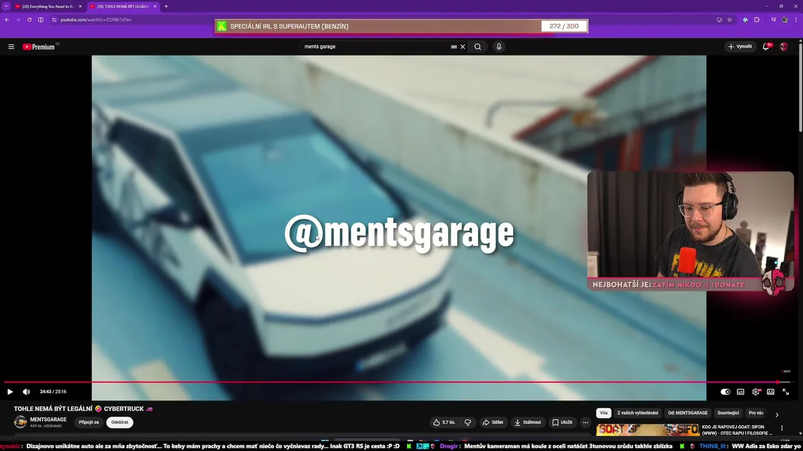Open a new browser tab

pyautogui.click(x=166, y=6)
